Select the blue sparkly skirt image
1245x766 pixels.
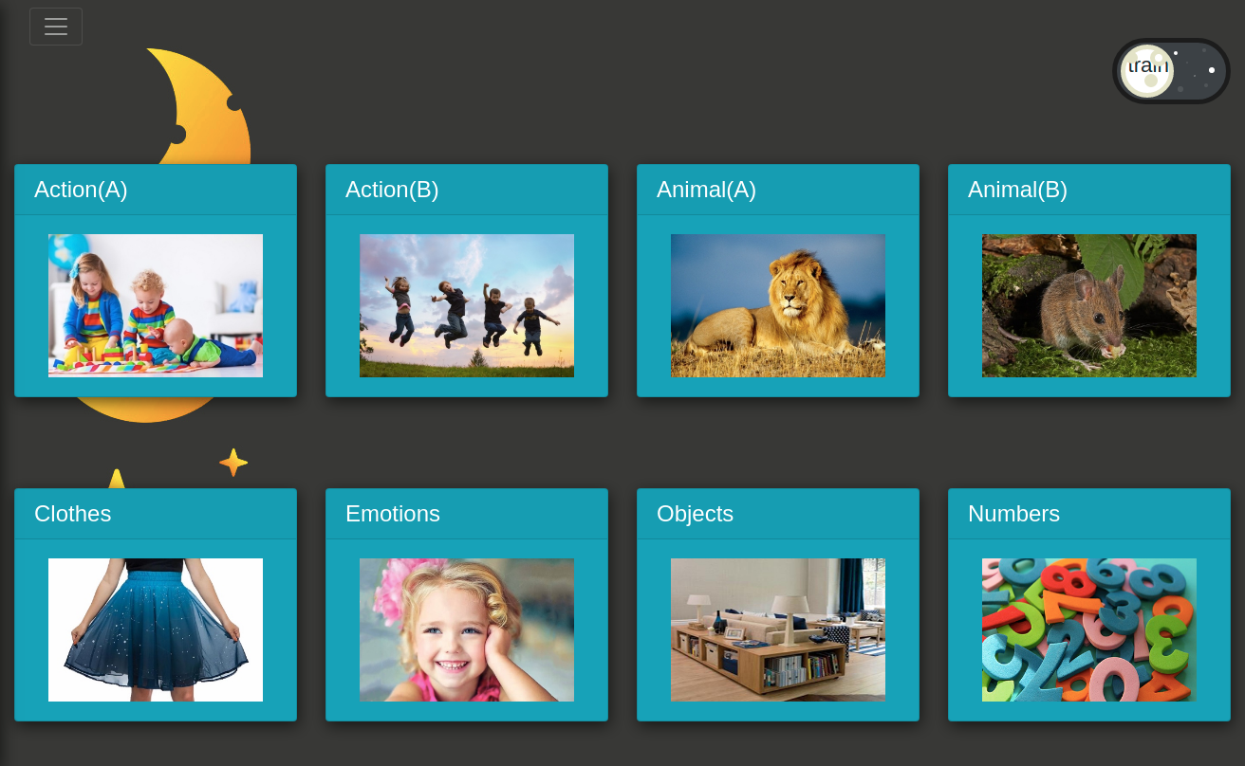(156, 629)
